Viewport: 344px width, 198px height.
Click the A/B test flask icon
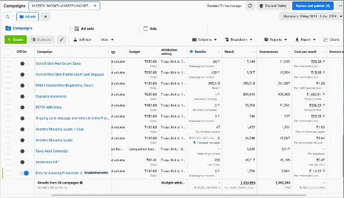pos(75,40)
